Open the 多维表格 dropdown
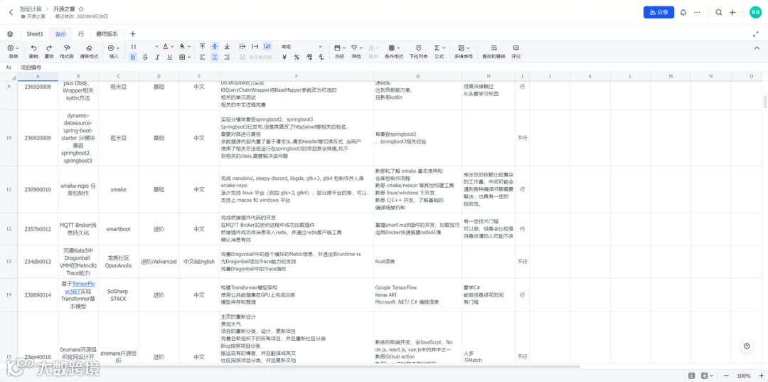 464,51
